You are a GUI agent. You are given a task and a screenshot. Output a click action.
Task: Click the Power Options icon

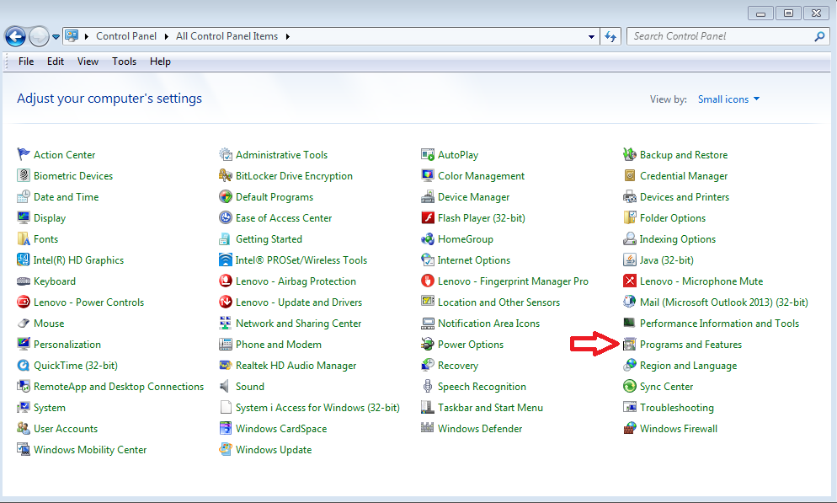[x=428, y=345]
